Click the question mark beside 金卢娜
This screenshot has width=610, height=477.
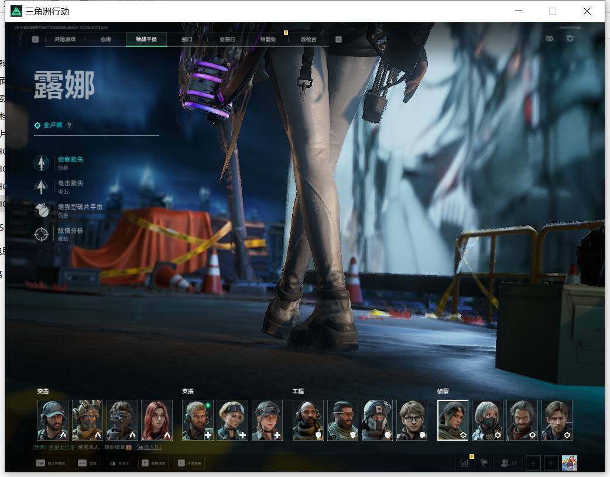coord(69,125)
